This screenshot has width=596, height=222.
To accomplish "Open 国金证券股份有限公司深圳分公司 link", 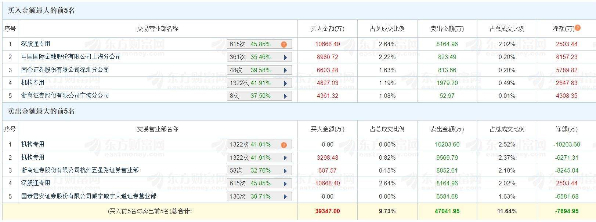I will pos(65,70).
